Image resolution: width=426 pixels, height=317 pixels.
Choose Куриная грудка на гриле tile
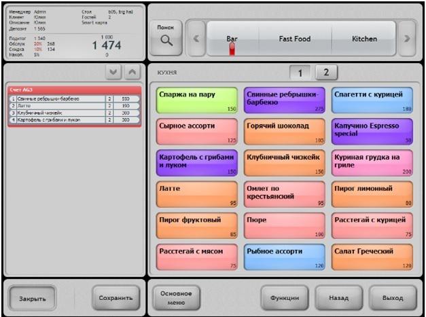click(372, 163)
